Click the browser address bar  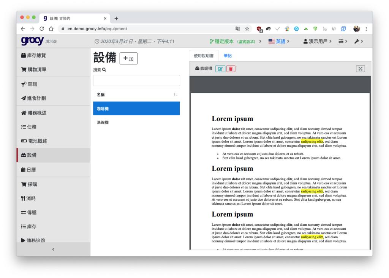(149, 29)
